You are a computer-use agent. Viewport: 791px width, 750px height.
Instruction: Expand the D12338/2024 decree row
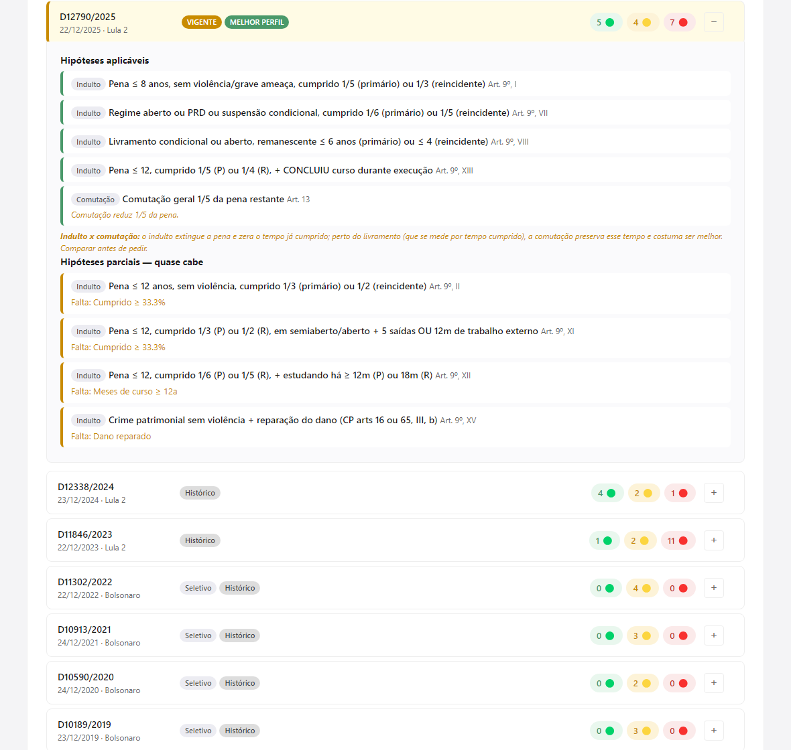(713, 493)
